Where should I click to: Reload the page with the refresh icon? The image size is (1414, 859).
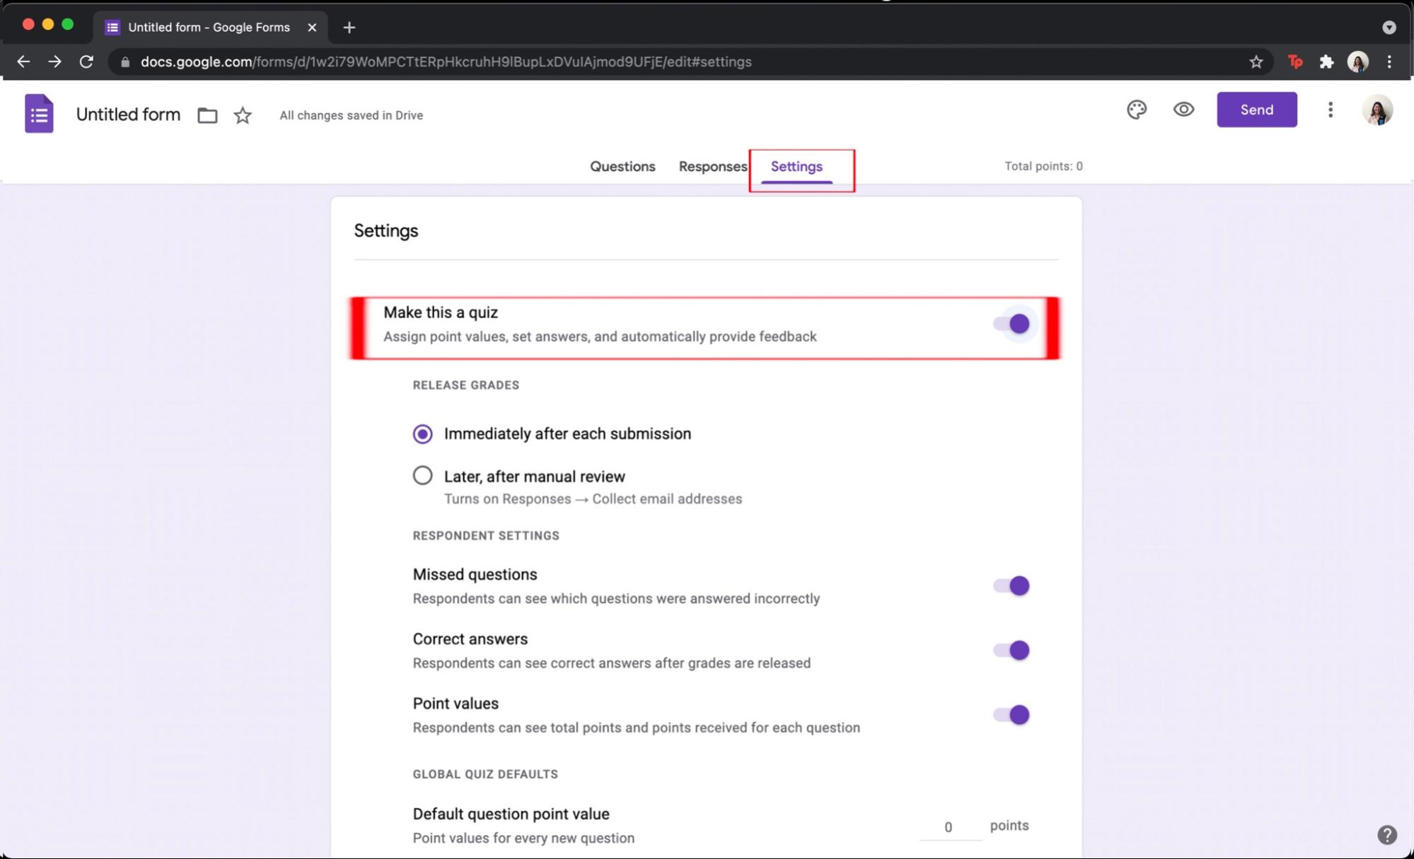(87, 62)
